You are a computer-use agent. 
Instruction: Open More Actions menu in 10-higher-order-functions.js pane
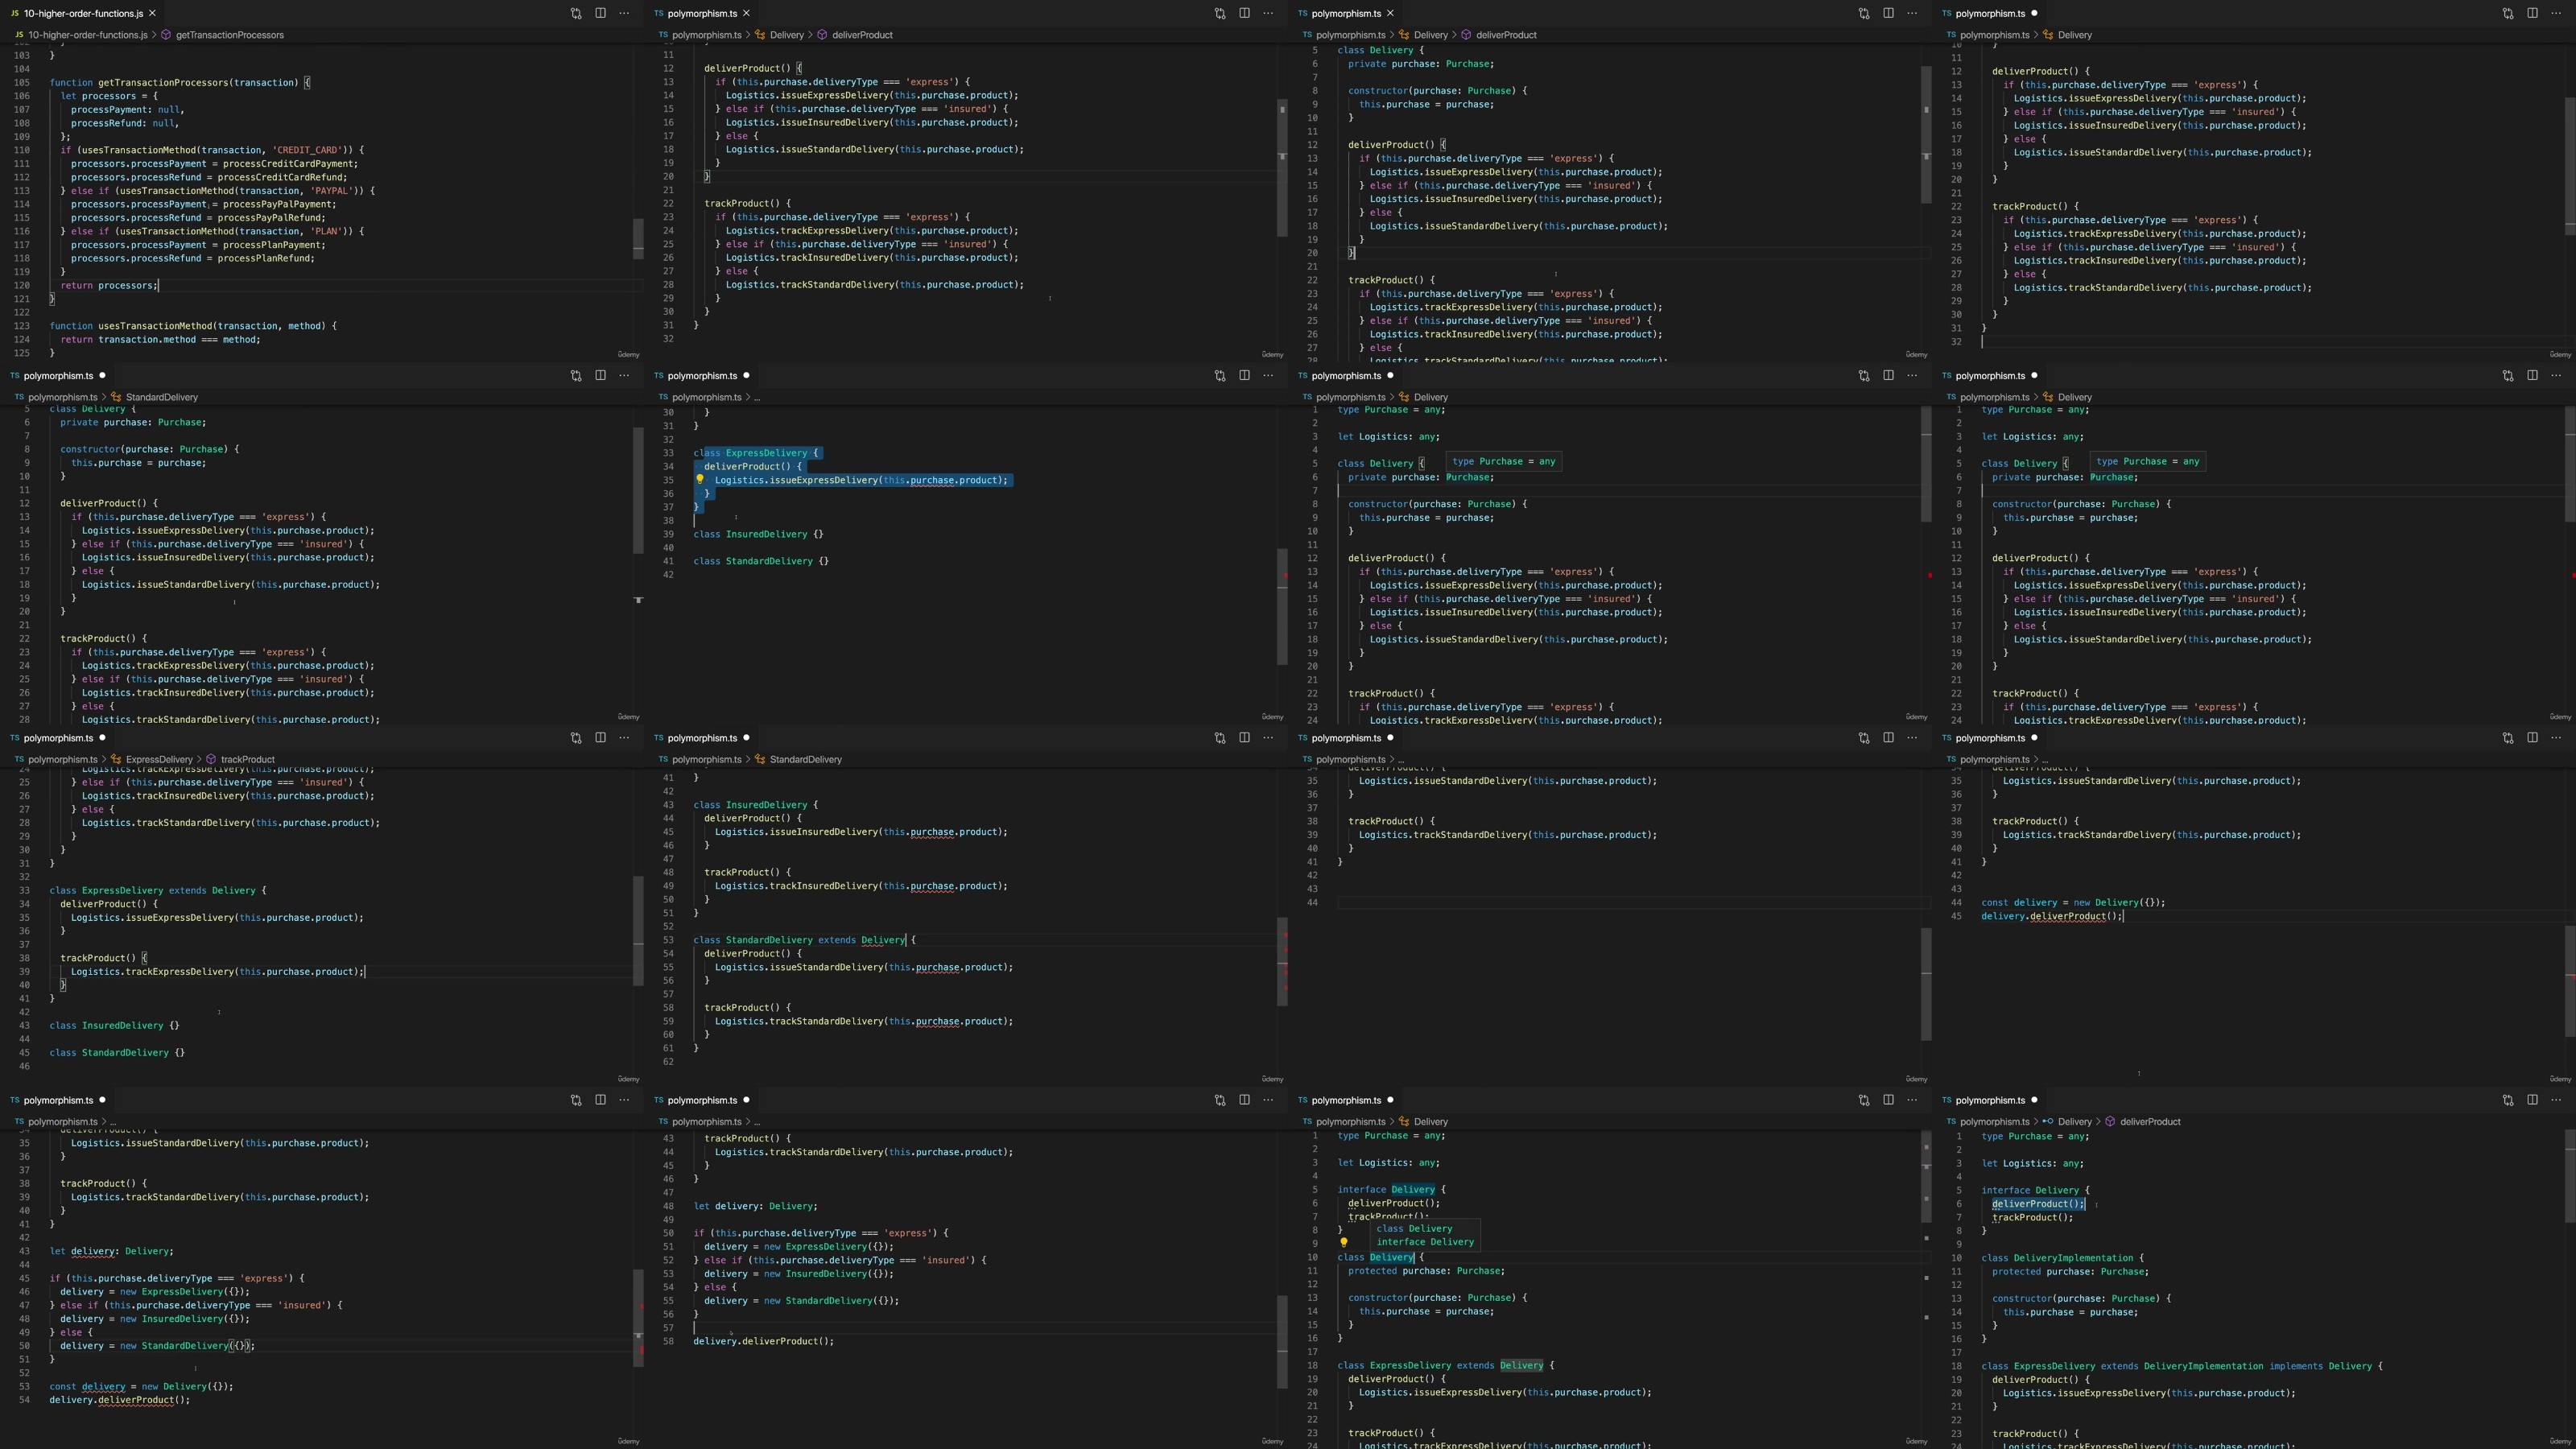tap(625, 13)
